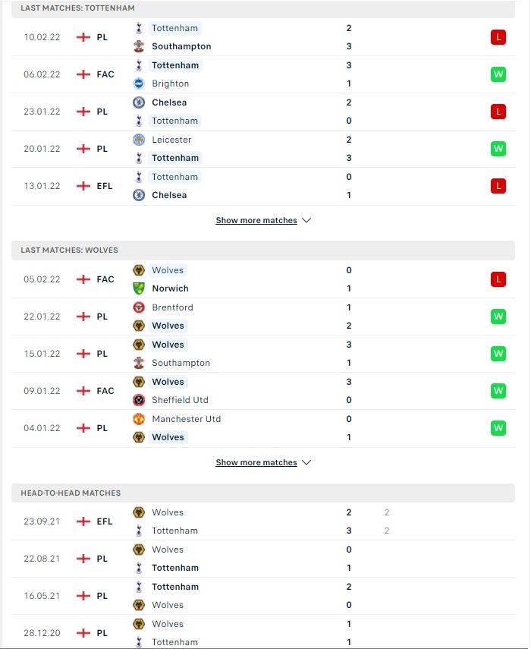The height and width of the screenshot is (649, 531).
Task: Click the Manchester Utd crest
Action: coord(139,419)
